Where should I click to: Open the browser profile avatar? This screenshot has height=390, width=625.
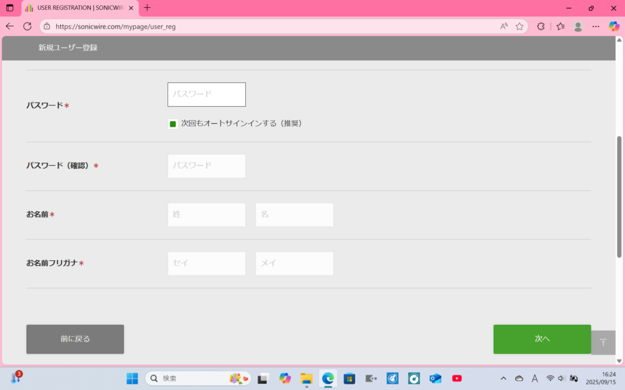click(x=578, y=26)
